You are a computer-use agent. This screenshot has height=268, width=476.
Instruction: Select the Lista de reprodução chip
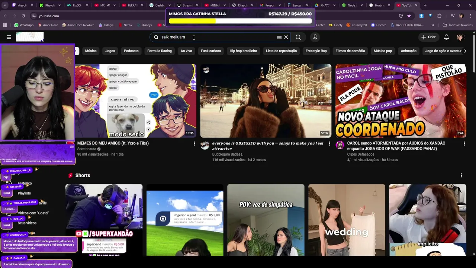[x=281, y=51]
